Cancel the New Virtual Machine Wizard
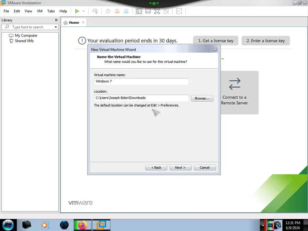Screen dimensions: 308x231 tap(205, 168)
